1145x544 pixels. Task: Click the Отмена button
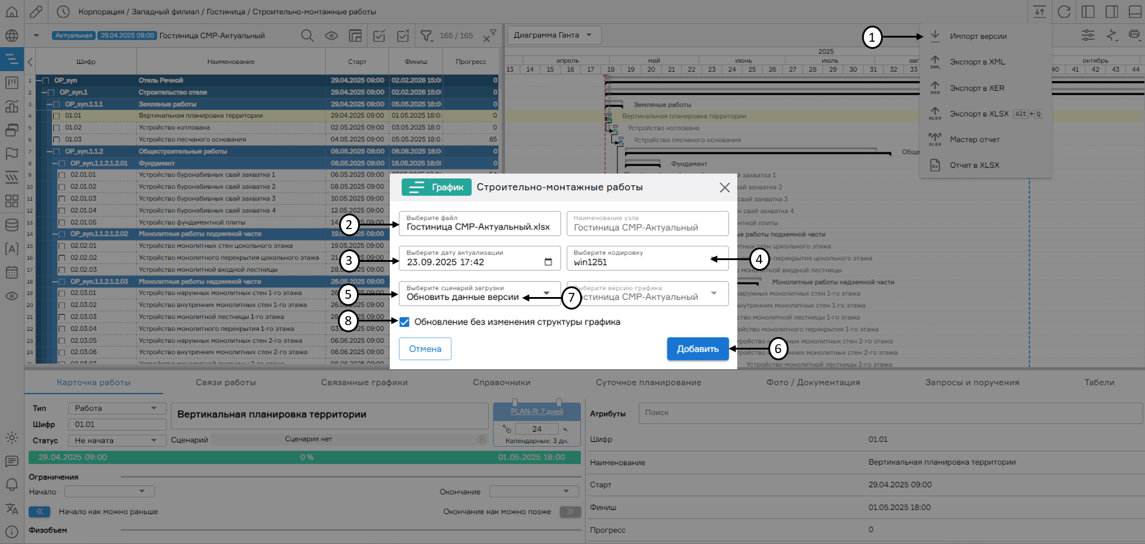click(425, 349)
